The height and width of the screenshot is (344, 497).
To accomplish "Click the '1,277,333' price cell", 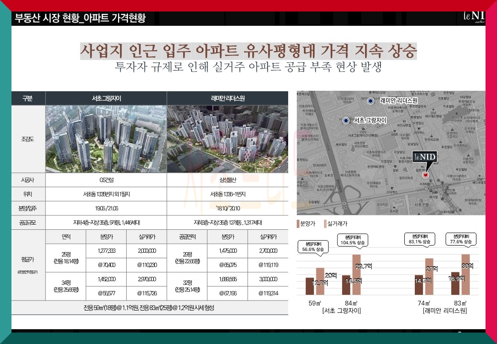I will [x=106, y=251].
